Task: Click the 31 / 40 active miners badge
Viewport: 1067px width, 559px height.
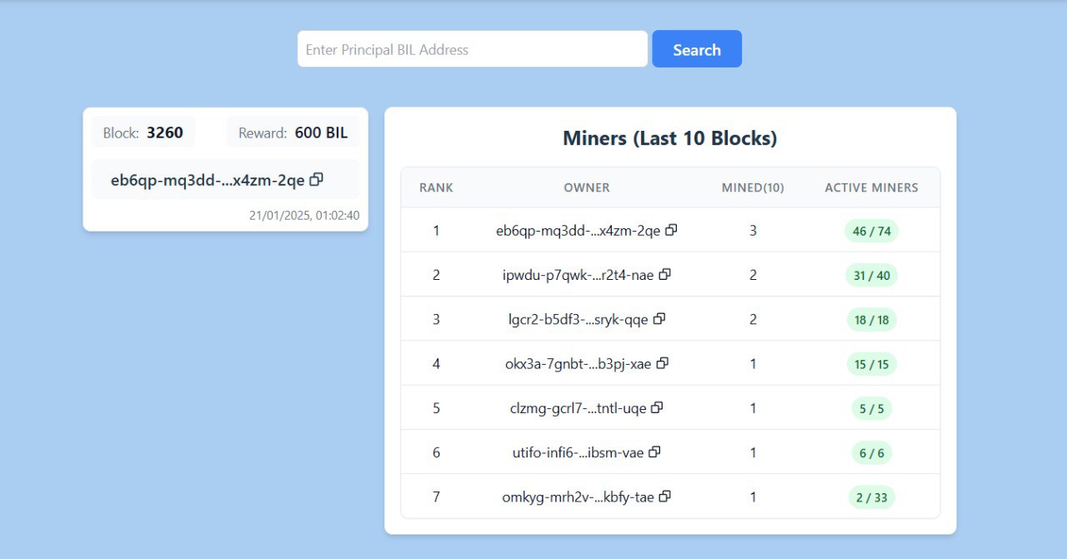Action: pos(871,275)
